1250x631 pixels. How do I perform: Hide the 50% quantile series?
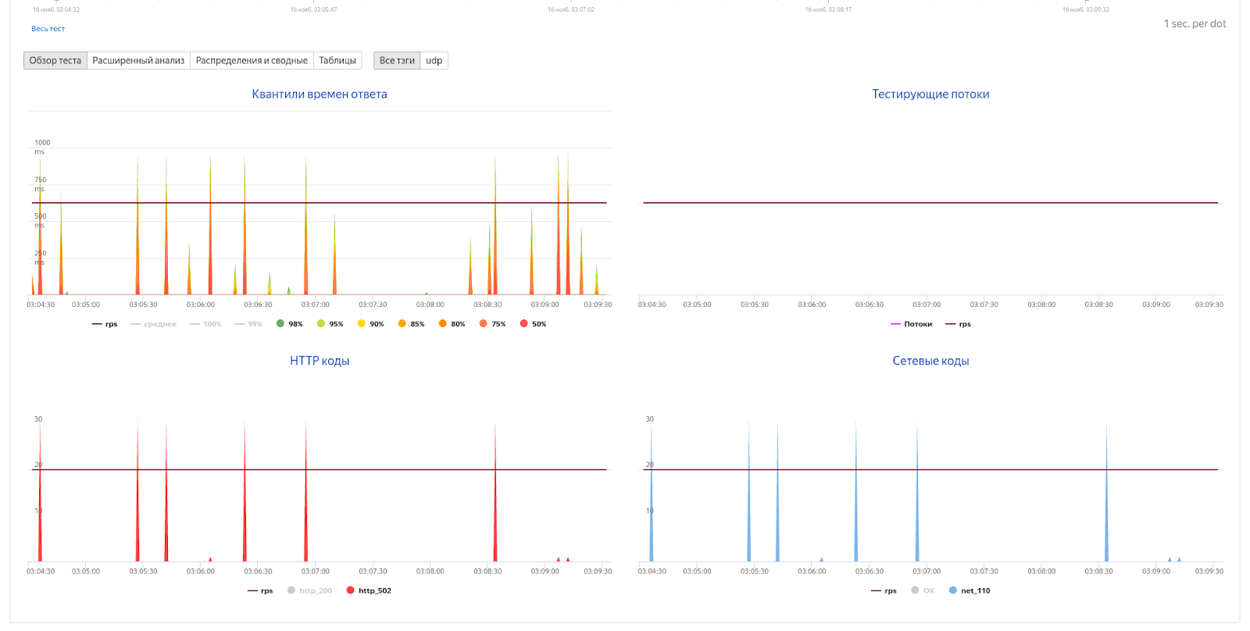point(534,324)
